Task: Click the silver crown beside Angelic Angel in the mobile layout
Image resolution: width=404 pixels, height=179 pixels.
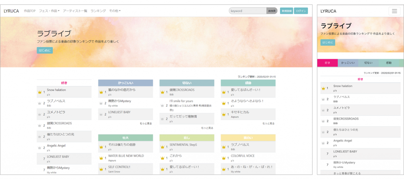Action: 324,143
